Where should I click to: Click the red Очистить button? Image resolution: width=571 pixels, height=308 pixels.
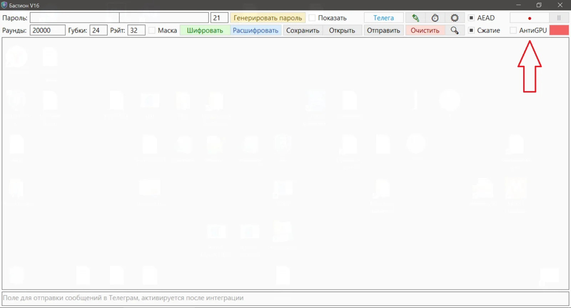click(x=425, y=30)
